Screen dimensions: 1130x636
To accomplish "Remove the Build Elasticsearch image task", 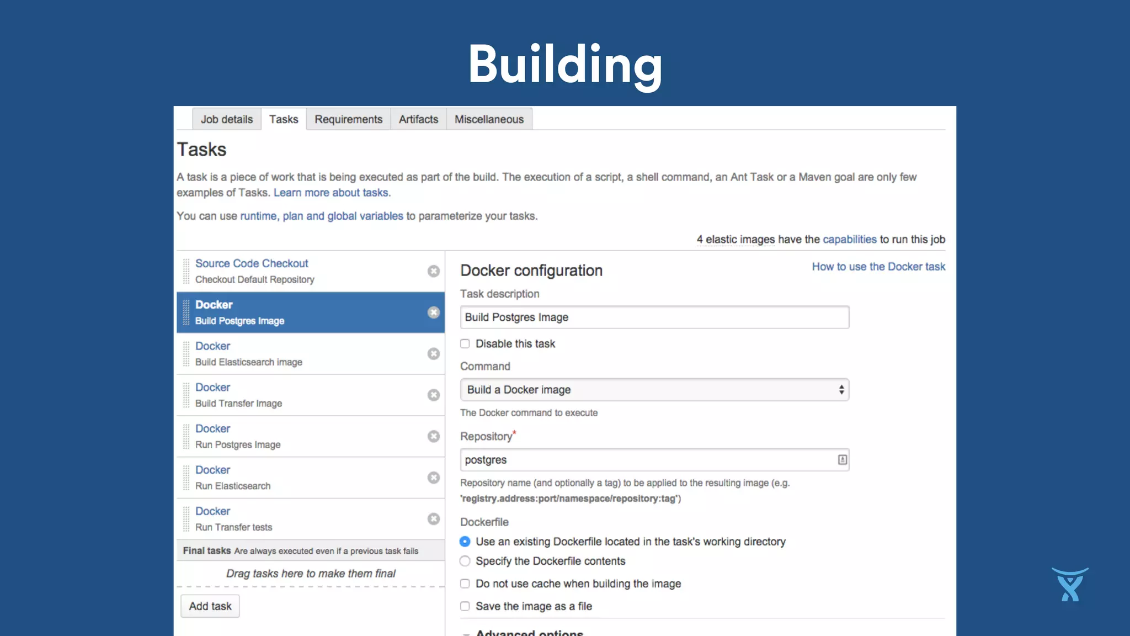I will [x=434, y=354].
